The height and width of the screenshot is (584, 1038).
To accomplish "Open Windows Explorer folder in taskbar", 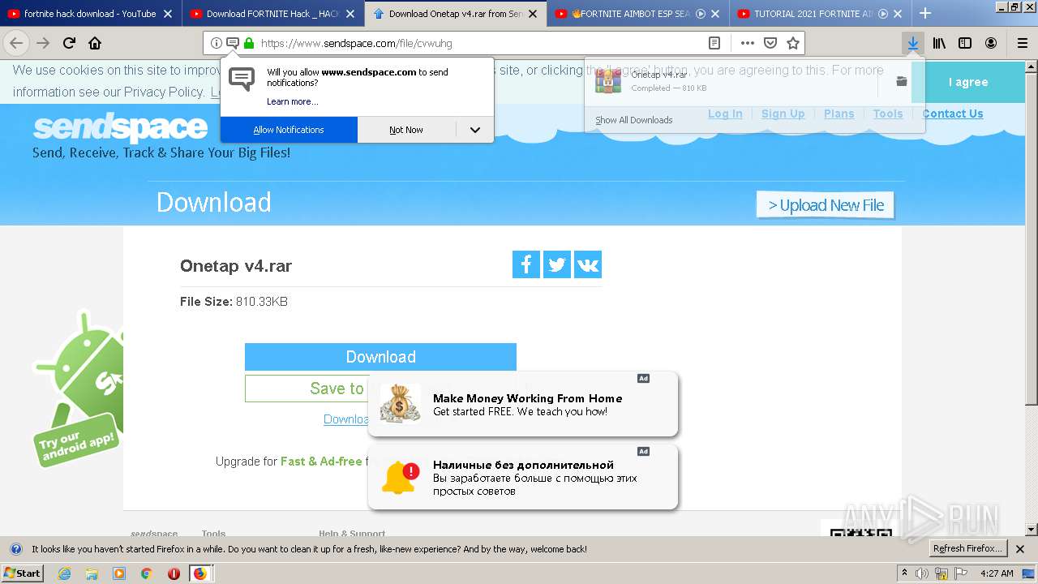I will coord(92,573).
